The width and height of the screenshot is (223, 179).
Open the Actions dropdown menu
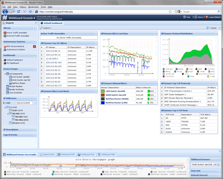tap(46, 28)
